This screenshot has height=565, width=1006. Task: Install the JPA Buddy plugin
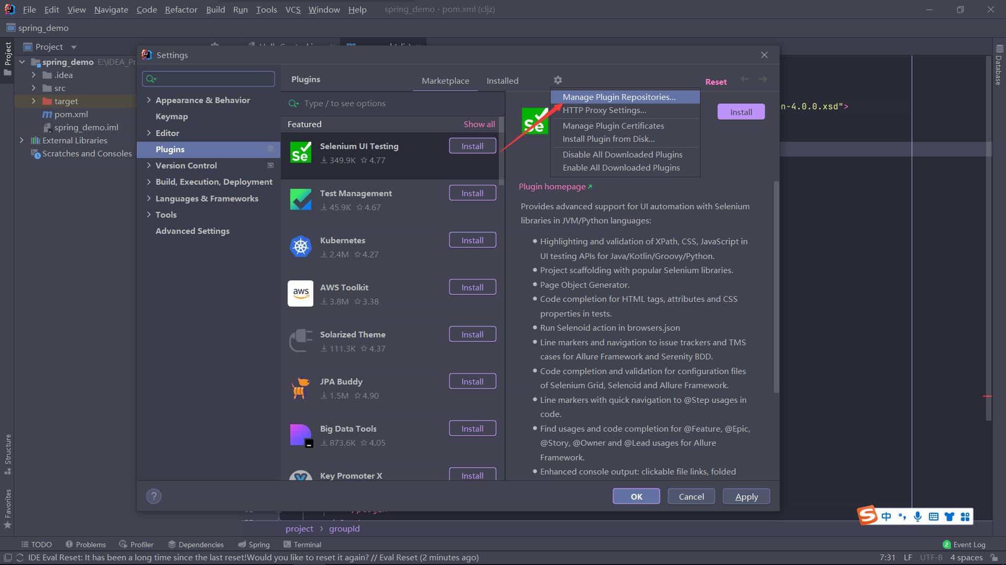472,381
